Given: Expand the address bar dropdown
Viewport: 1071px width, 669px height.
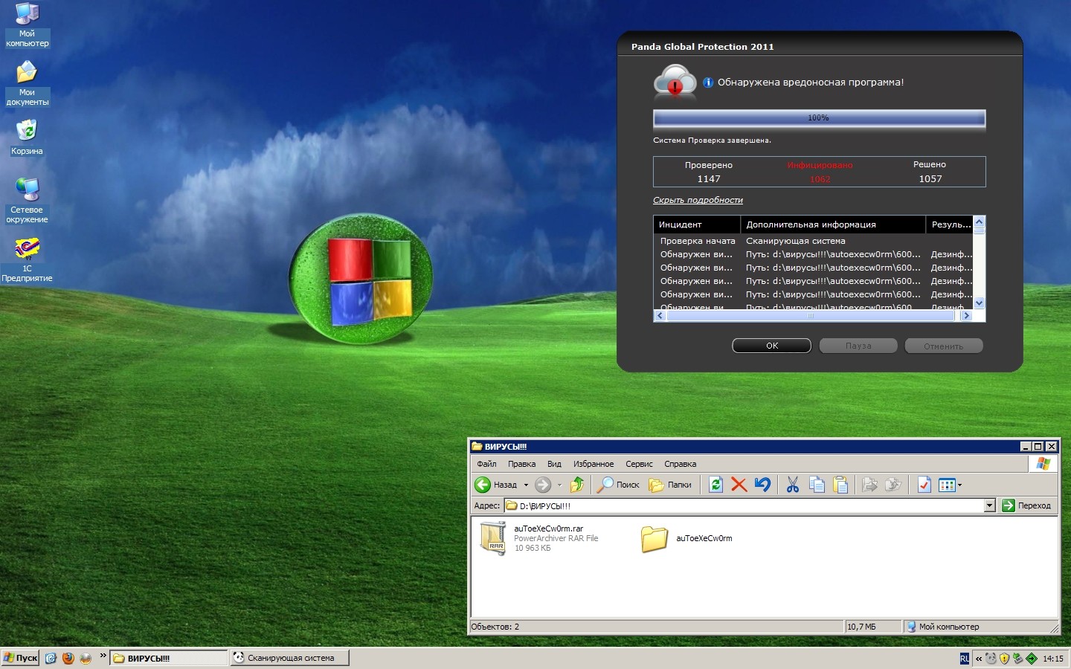Looking at the screenshot, I should click(989, 505).
